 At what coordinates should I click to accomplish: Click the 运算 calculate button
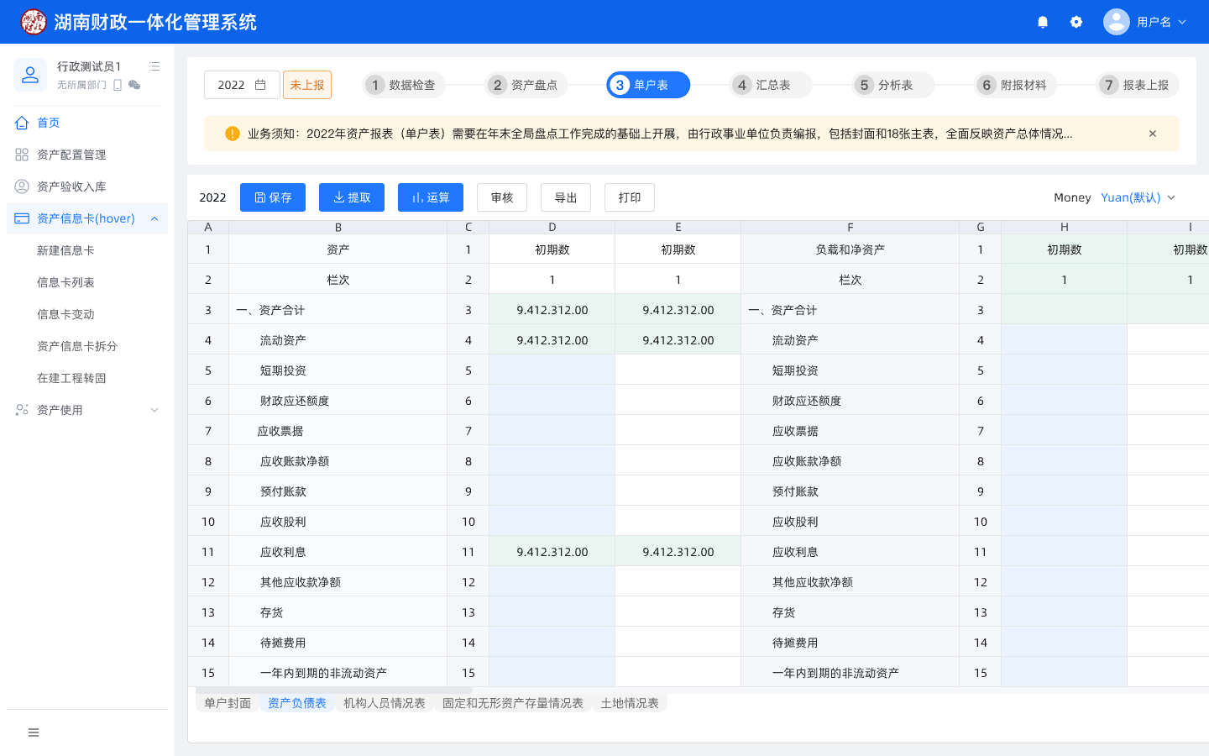point(431,197)
